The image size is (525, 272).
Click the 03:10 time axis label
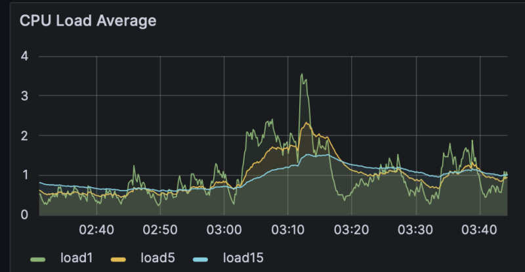[288, 230]
